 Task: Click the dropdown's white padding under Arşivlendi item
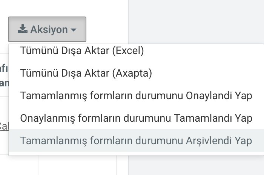tap(136, 154)
